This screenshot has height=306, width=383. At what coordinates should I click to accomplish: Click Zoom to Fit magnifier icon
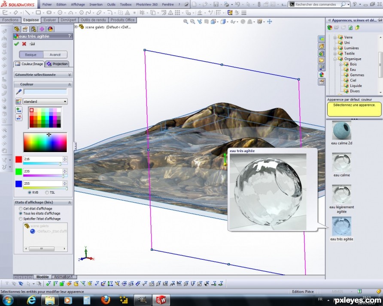pos(185,22)
